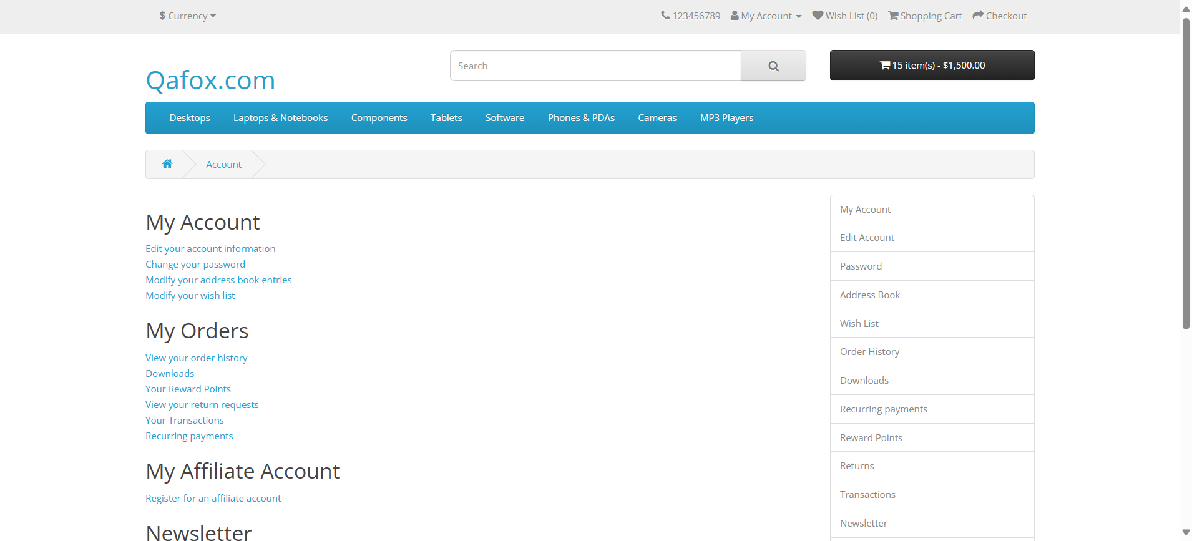Go to Shopping Cart in top bar
Viewport: 1192px width, 541px height.
pyautogui.click(x=925, y=16)
